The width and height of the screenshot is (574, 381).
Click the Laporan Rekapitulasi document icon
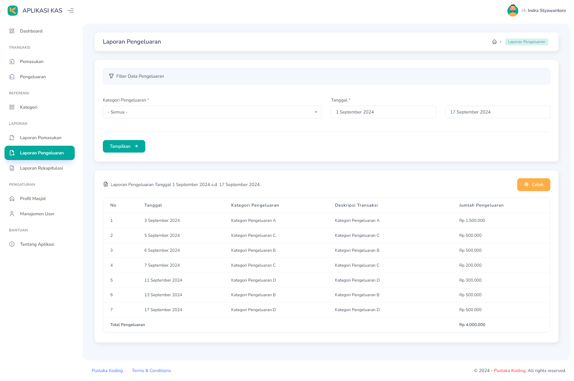pyautogui.click(x=12, y=168)
